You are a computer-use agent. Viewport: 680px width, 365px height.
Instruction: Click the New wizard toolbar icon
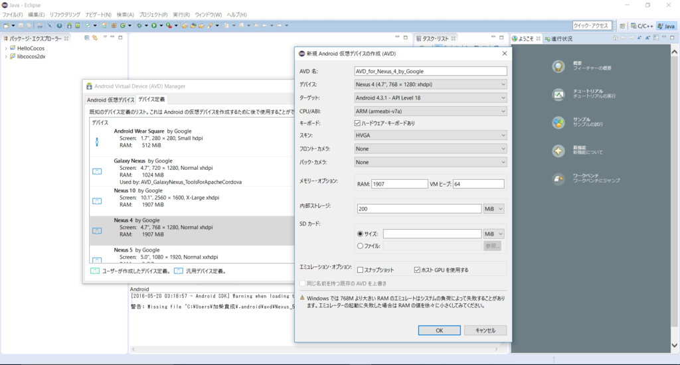click(x=6, y=26)
